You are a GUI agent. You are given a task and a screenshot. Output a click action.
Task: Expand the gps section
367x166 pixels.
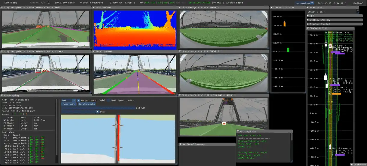tap(308, 16)
